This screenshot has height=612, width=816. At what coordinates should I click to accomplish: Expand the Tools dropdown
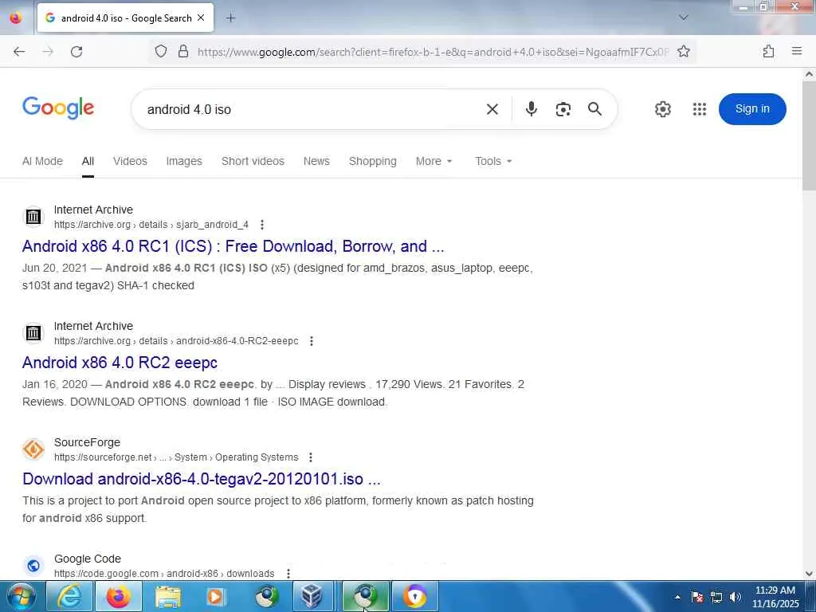coord(493,161)
